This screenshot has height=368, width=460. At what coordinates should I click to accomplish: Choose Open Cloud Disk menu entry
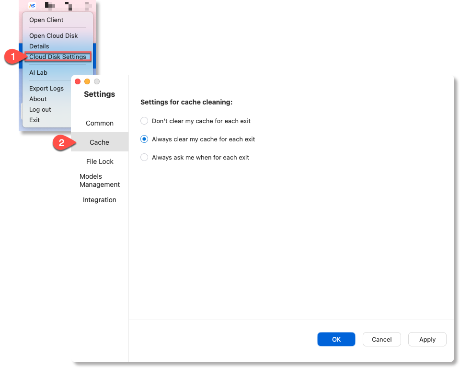click(53, 36)
